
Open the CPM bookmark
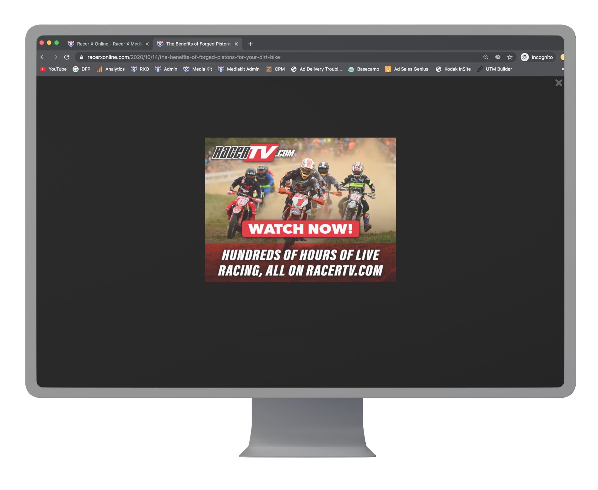click(275, 69)
